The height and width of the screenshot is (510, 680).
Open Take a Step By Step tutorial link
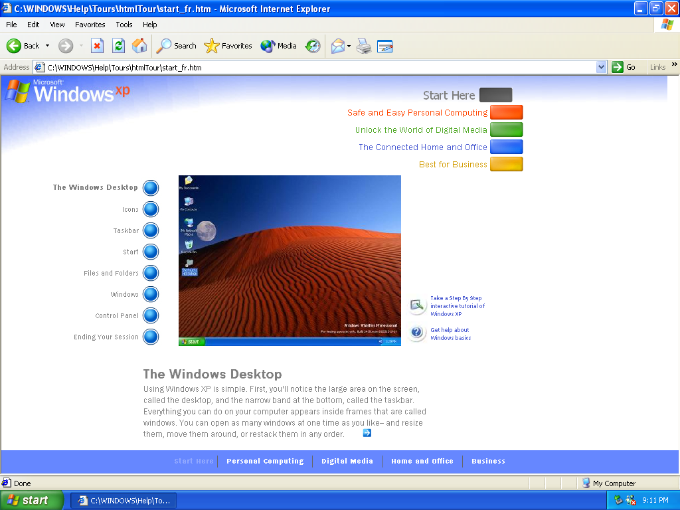coord(458,306)
